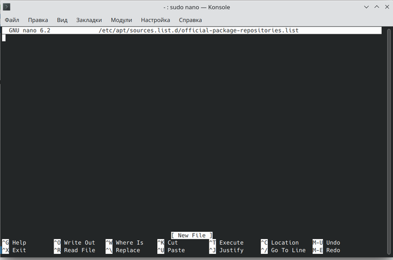Click the New File status message

(192, 235)
